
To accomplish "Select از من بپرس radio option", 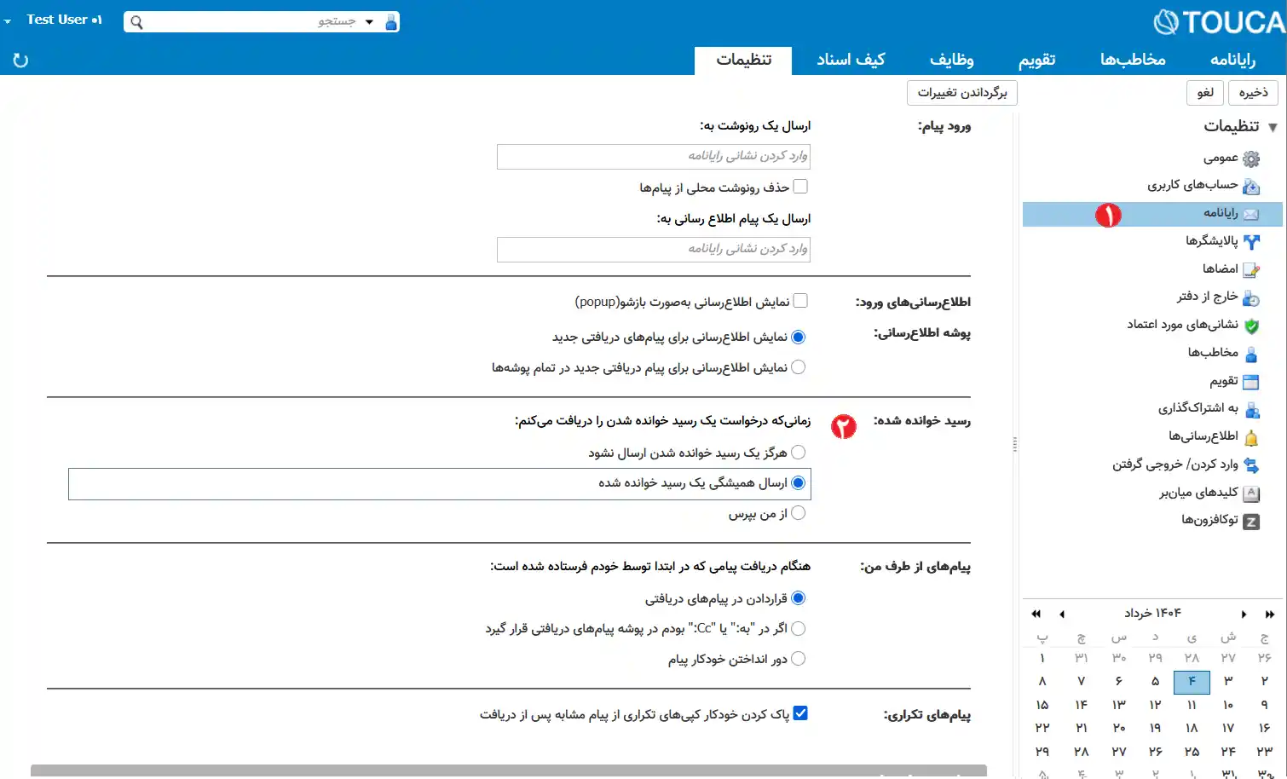I will [799, 513].
